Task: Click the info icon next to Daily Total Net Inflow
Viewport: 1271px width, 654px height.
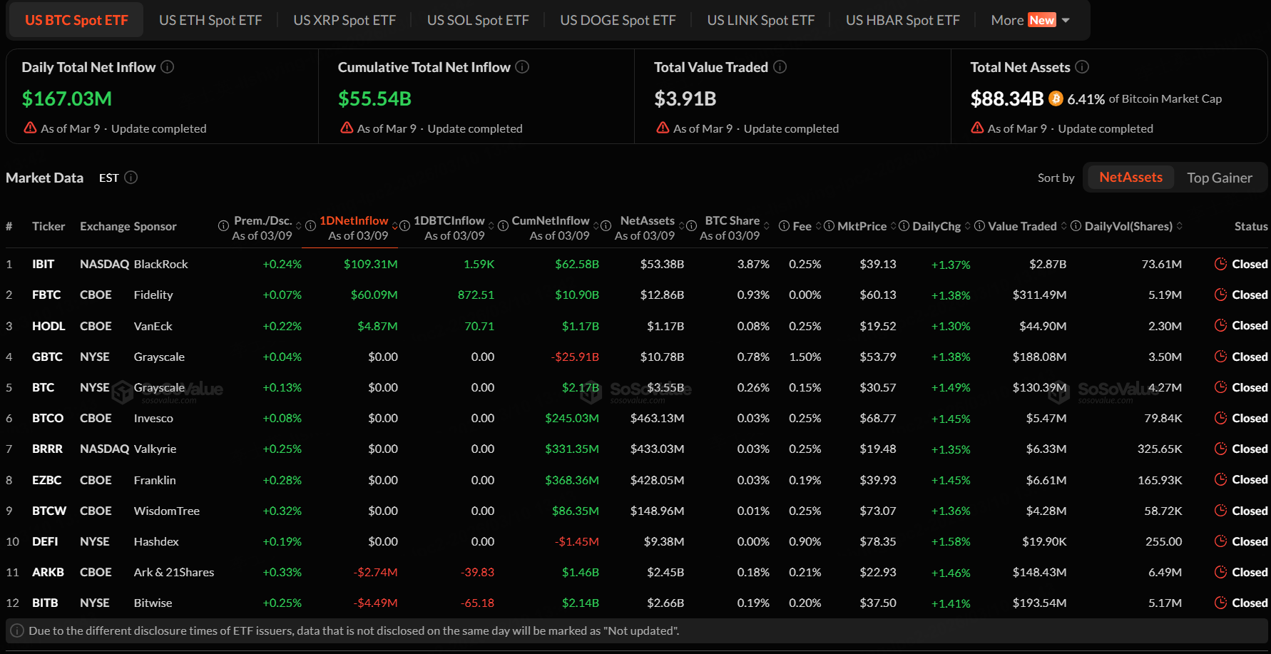Action: 168,67
